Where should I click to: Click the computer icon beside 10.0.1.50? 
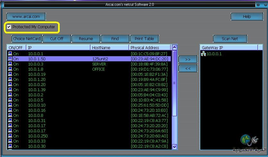pos(10,59)
